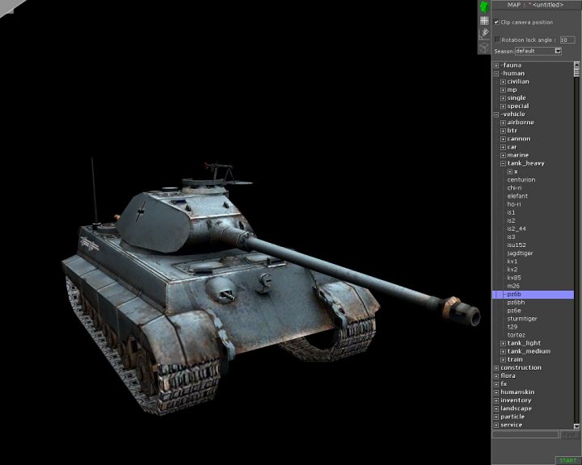
Task: Click the Find button
Action: [x=570, y=435]
